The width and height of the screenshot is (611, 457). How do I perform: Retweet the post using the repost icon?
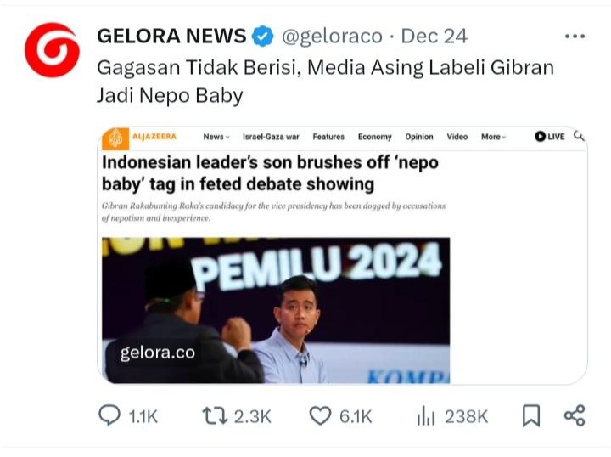point(215,415)
